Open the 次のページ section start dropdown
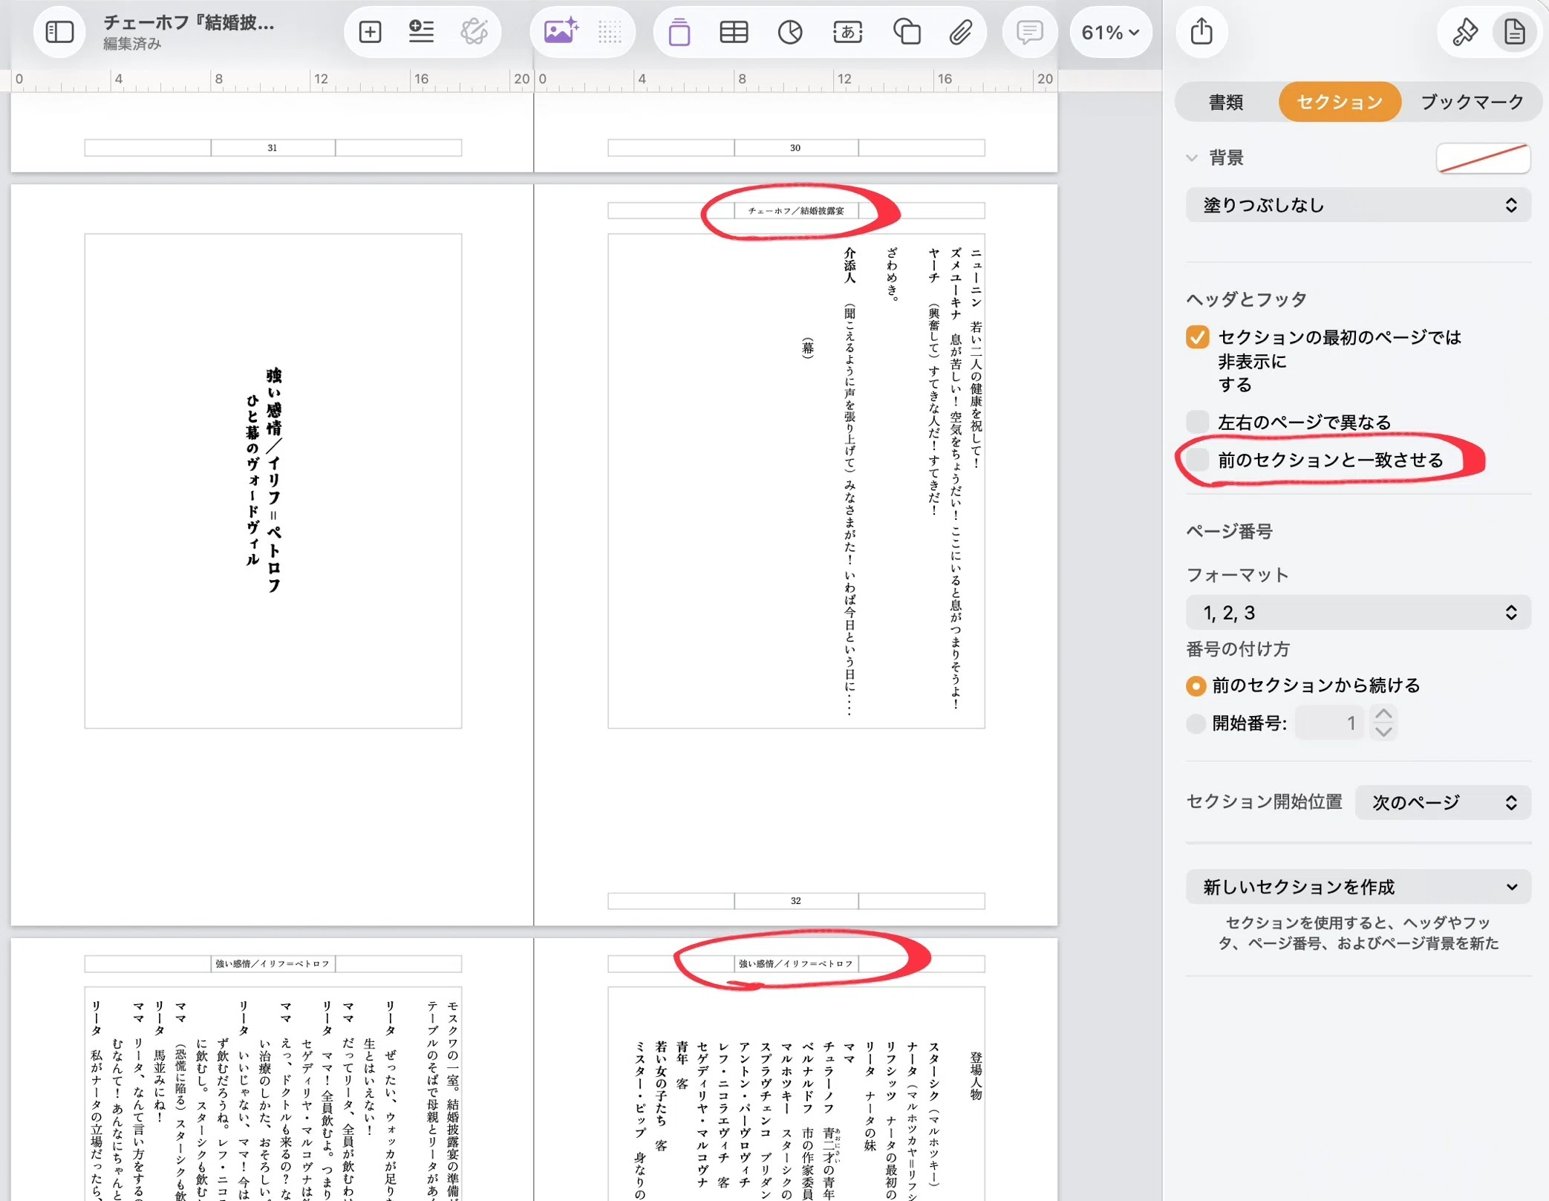Image resolution: width=1549 pixels, height=1201 pixels. click(1443, 802)
